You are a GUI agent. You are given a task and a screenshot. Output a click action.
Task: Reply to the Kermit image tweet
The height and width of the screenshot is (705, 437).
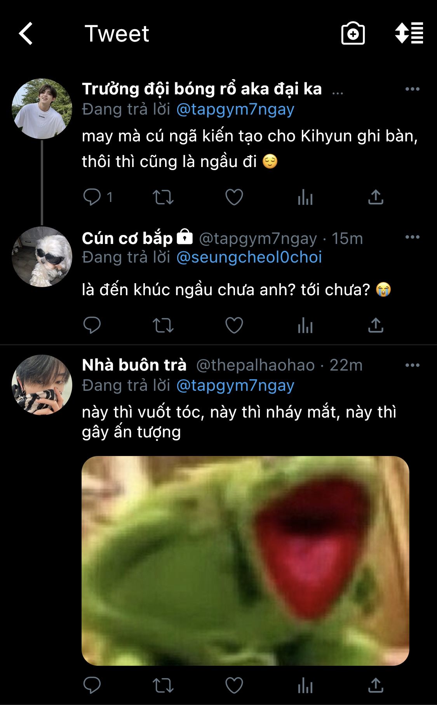(x=92, y=685)
